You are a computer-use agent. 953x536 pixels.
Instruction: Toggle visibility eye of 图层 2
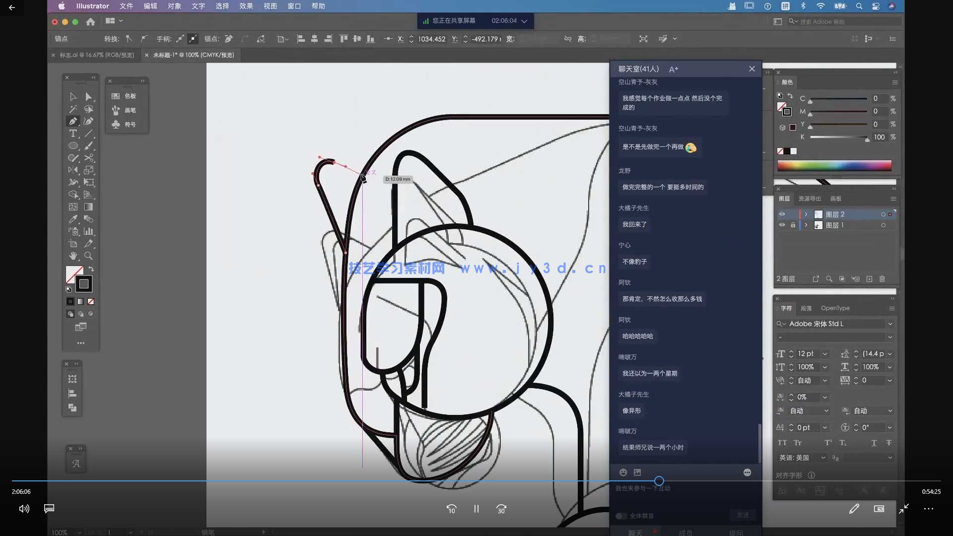tap(782, 214)
